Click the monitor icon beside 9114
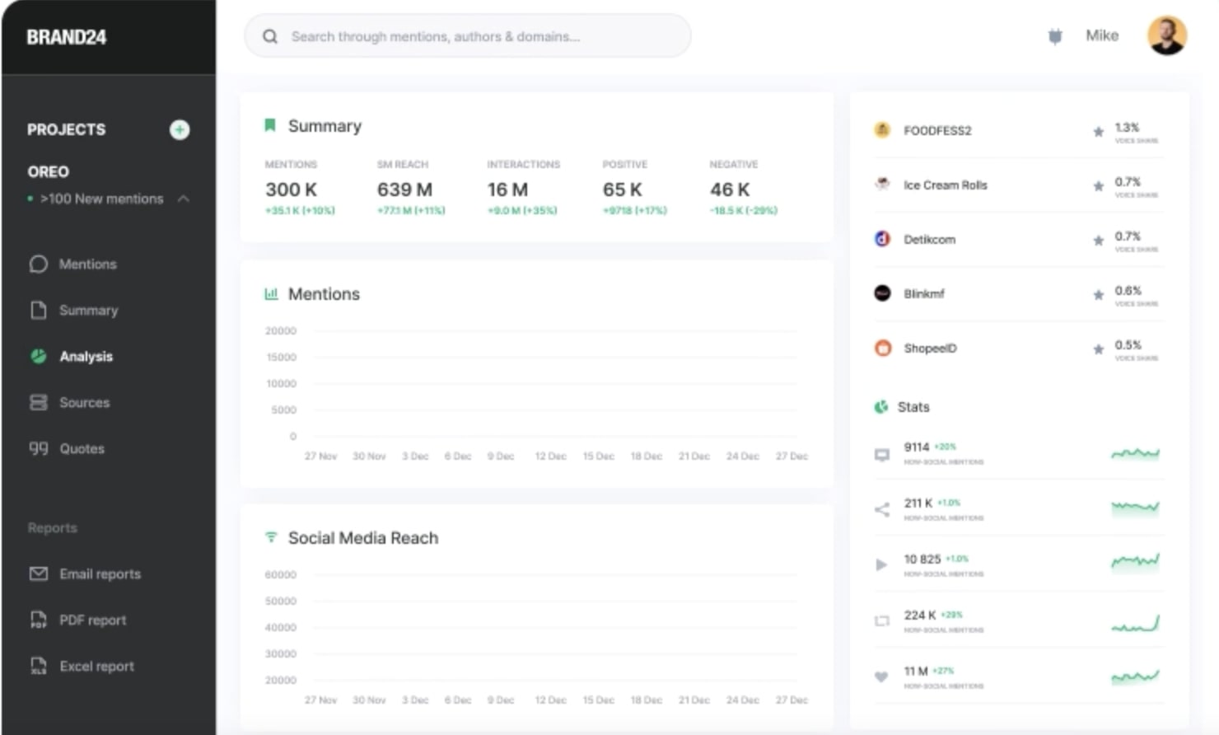This screenshot has height=735, width=1219. (x=881, y=454)
